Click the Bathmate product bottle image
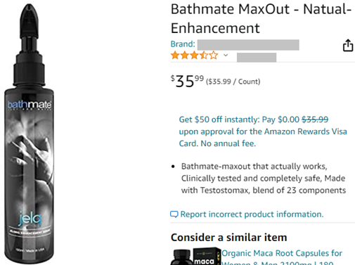Screen dimensions: 355x265 pyautogui.click(x=30, y=134)
